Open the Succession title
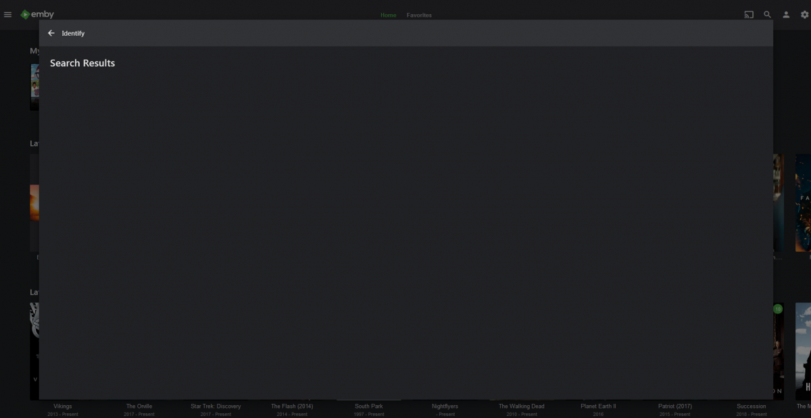Viewport: 811px width, 418px height. tap(751, 407)
